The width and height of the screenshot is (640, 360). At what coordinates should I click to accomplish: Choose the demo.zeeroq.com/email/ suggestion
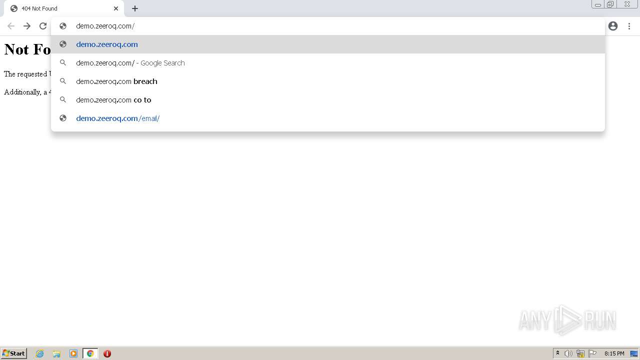[328, 118]
